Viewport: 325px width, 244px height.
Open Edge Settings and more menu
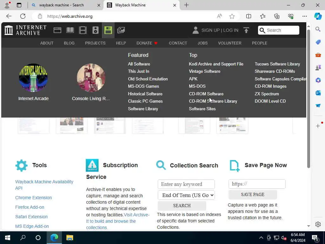tap(304, 16)
